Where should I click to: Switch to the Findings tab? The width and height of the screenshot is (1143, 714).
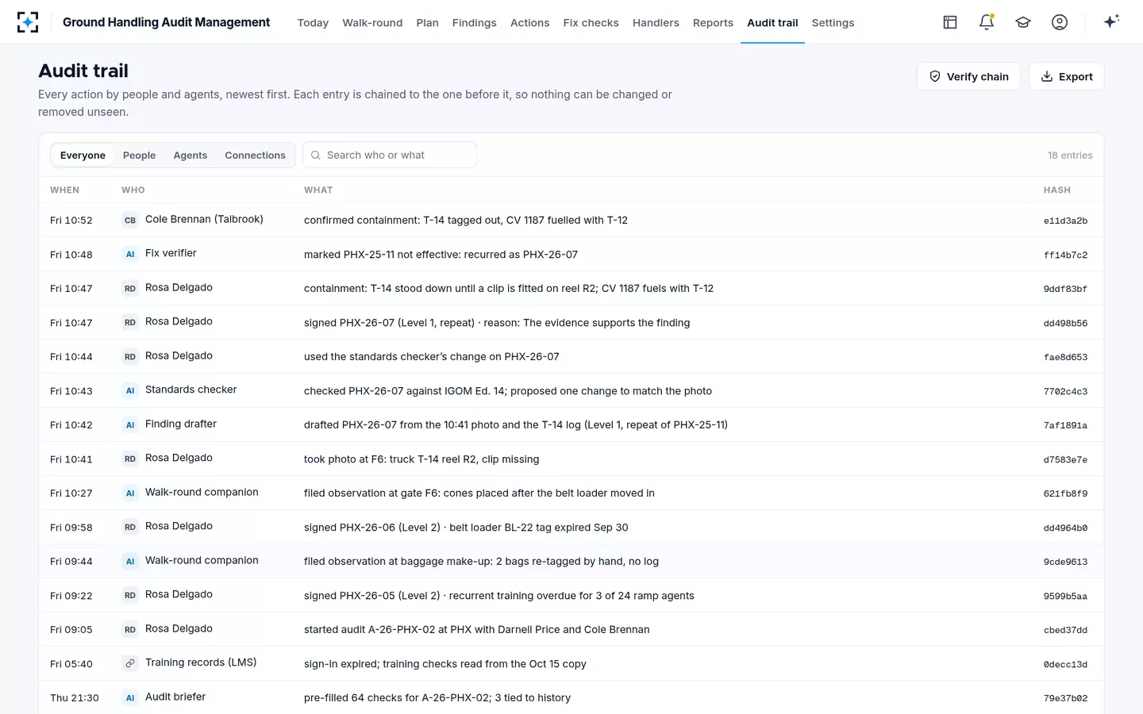pos(474,23)
